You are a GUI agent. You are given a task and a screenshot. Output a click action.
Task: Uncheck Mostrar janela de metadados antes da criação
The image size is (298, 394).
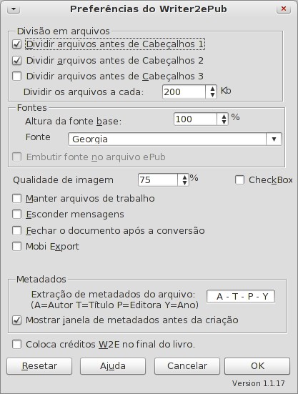point(17,320)
